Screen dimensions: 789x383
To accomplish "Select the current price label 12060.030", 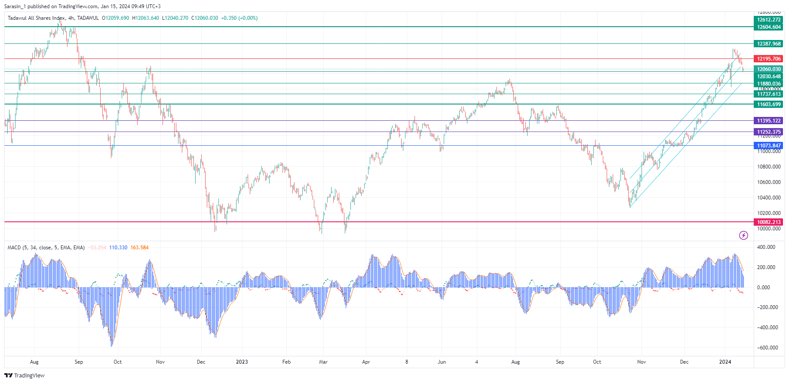I will (x=769, y=69).
